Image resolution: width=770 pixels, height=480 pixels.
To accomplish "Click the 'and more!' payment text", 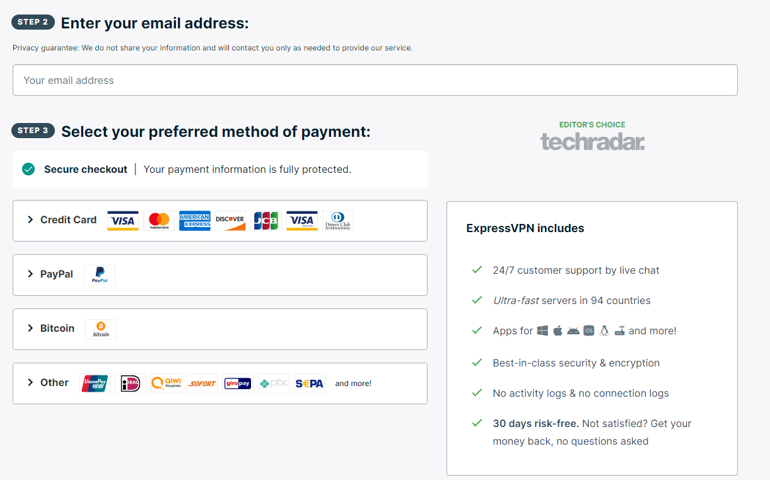I will (353, 383).
